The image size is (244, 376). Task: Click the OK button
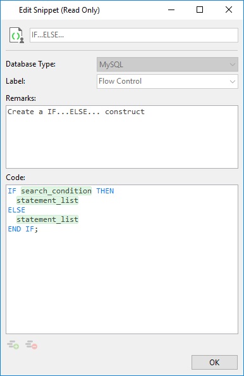coord(214,362)
